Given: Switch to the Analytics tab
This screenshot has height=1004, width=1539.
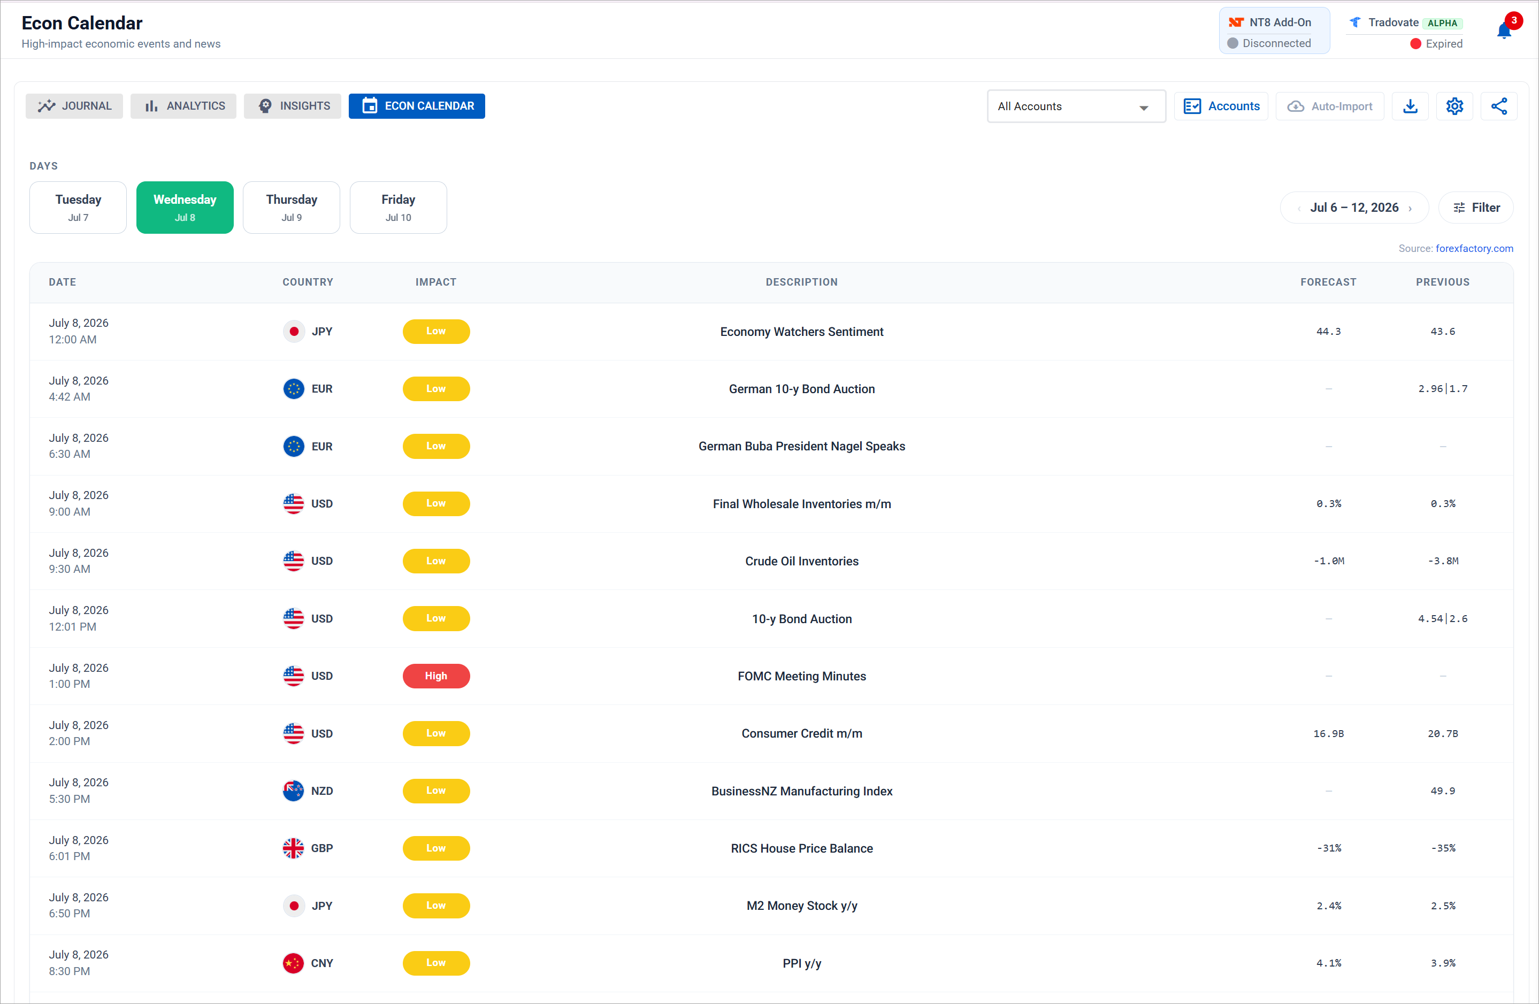Looking at the screenshot, I should tap(183, 106).
